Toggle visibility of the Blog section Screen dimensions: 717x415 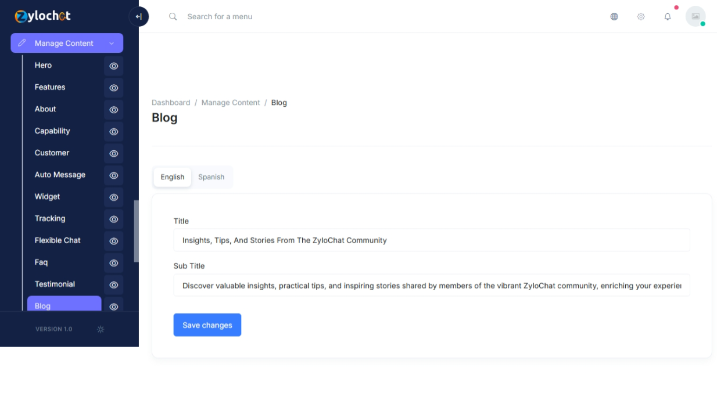[x=114, y=305]
